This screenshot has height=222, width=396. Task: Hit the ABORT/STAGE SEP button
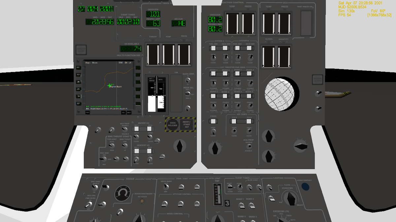[186, 124]
